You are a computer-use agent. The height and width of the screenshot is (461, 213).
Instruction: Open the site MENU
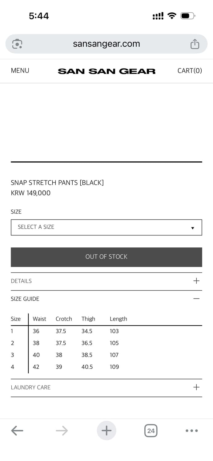pyautogui.click(x=20, y=71)
